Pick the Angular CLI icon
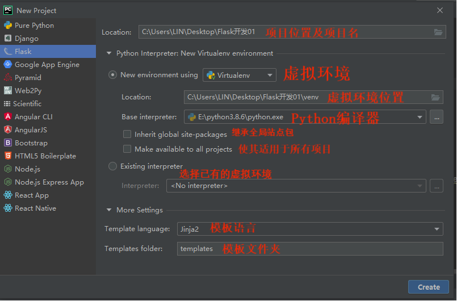Viewport: 457px width, 301px height. (8, 117)
